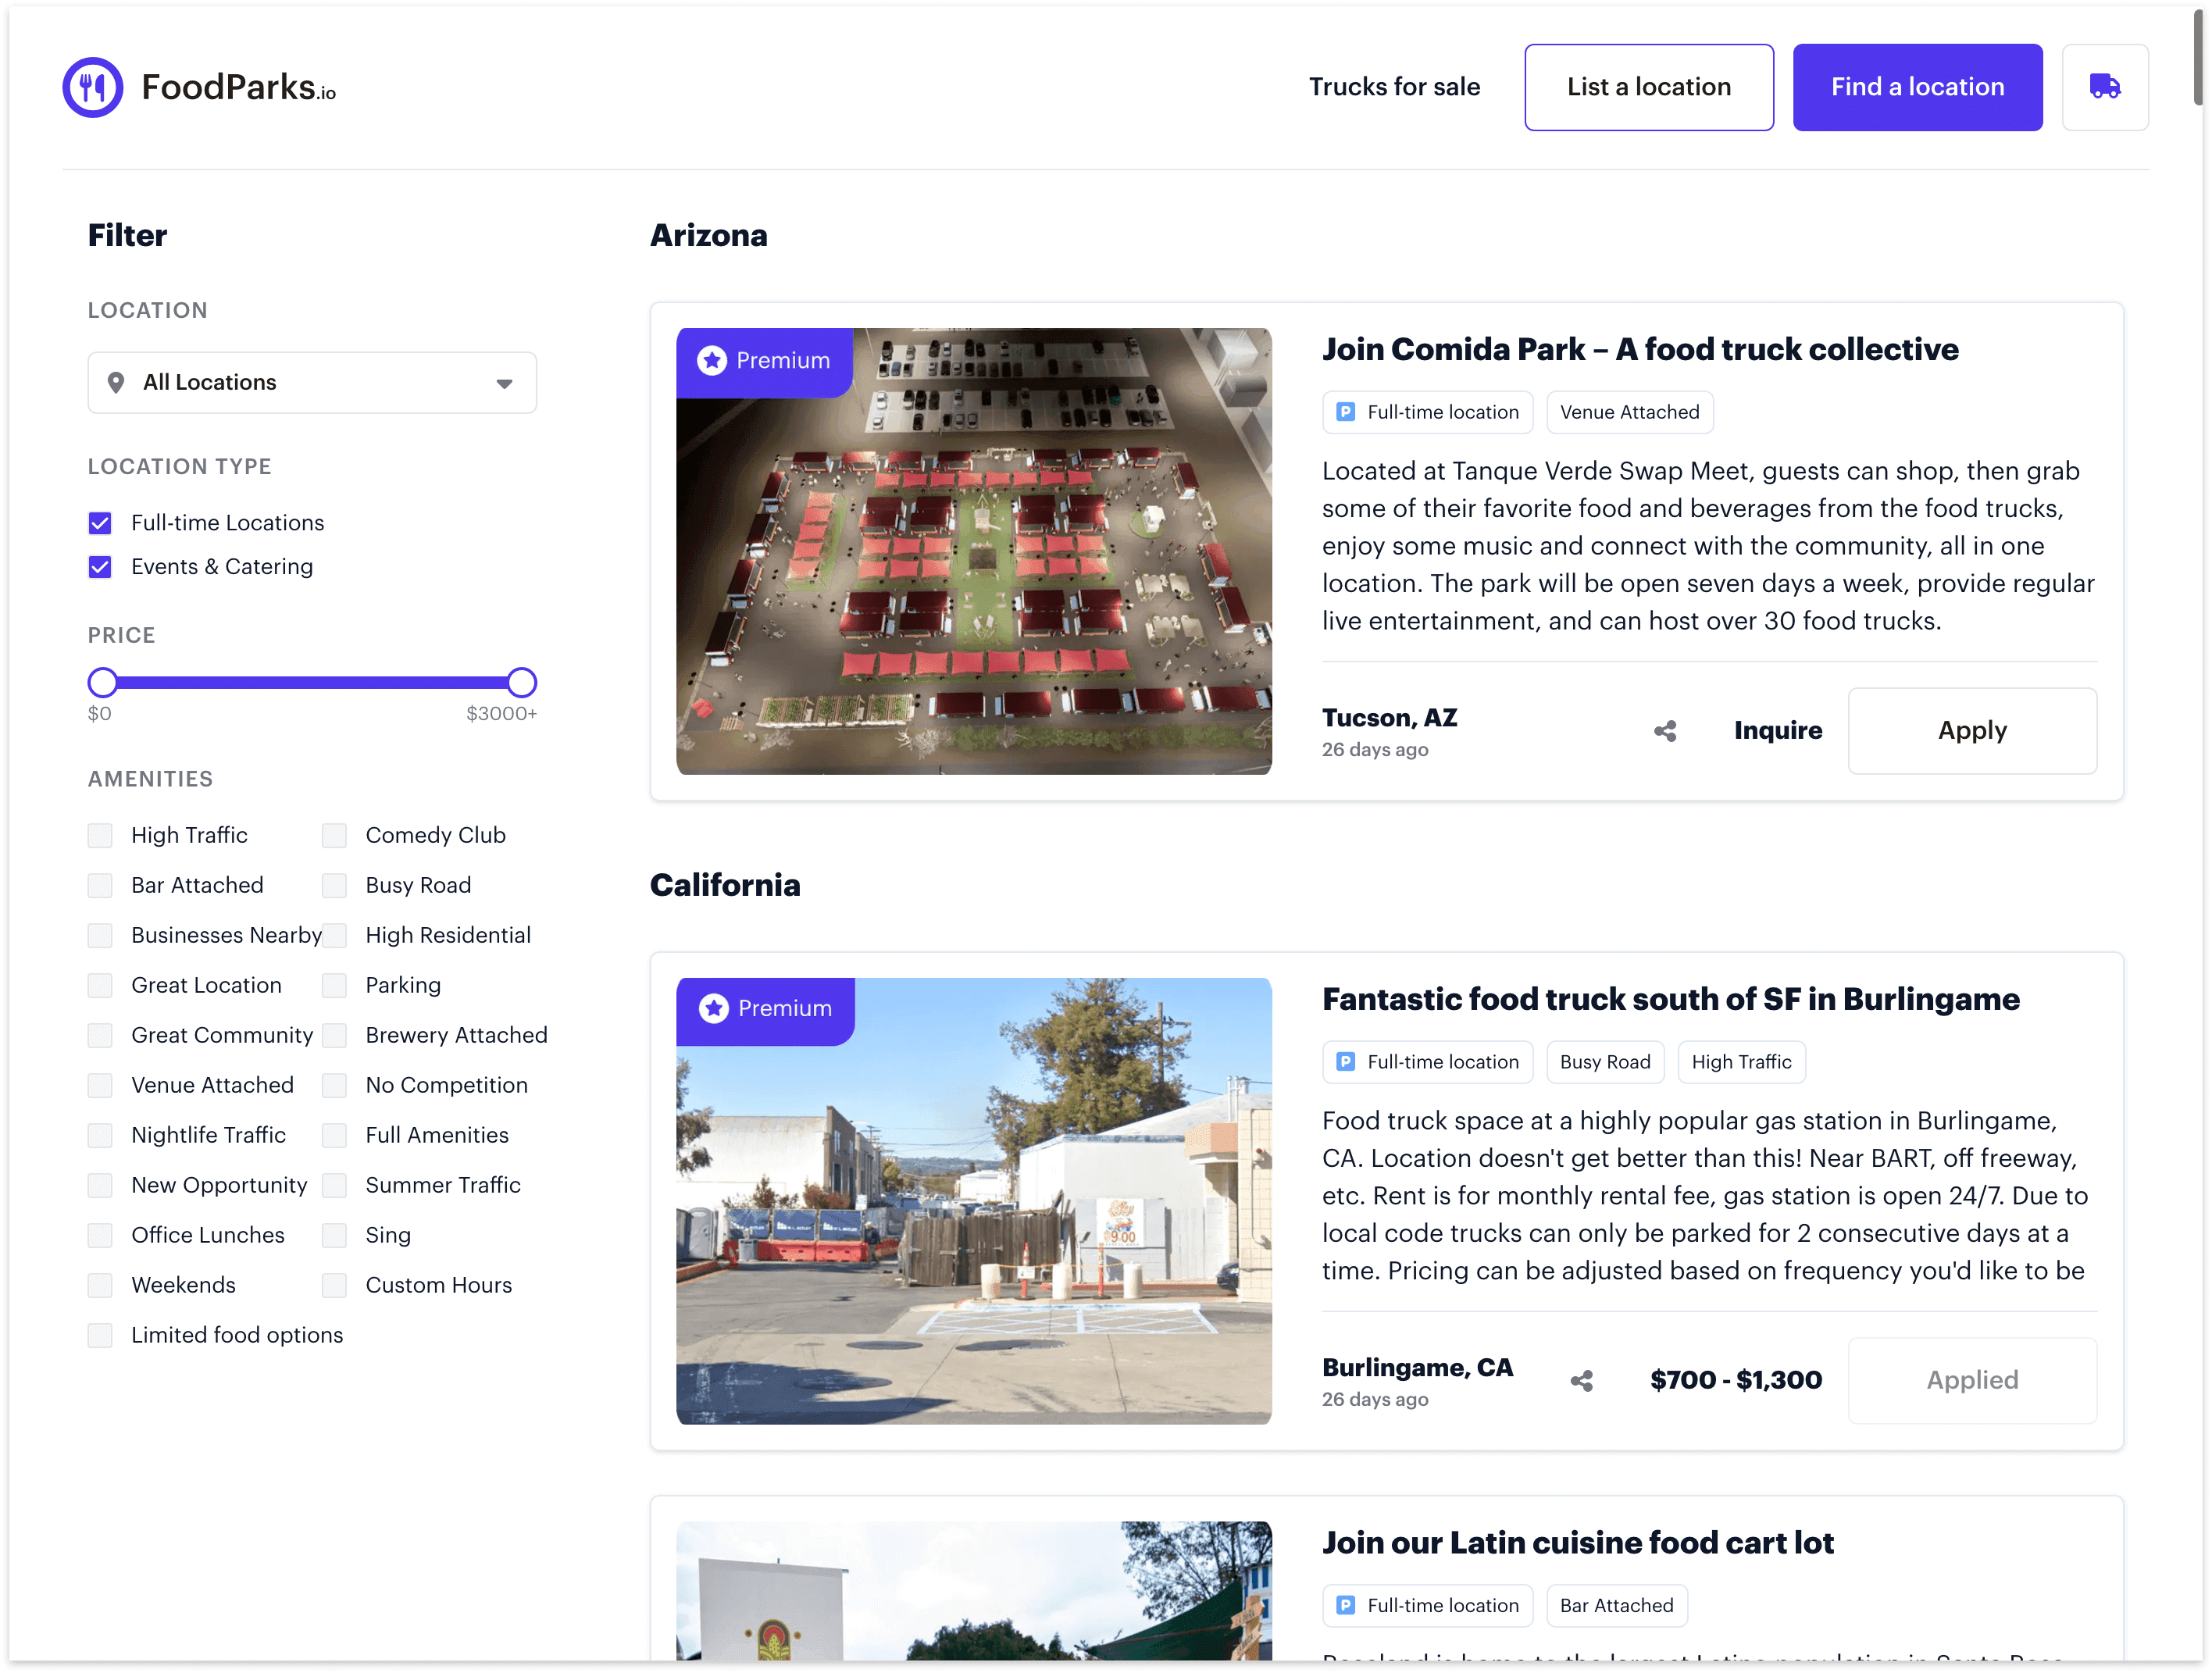Click the Apply button for the Tucson listing
2212x1673 pixels.
coord(1971,730)
